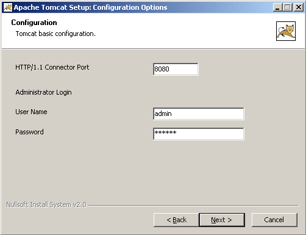This screenshot has width=306, height=235.
Task: Click the Tomcat logo in the header
Action: 286,31
